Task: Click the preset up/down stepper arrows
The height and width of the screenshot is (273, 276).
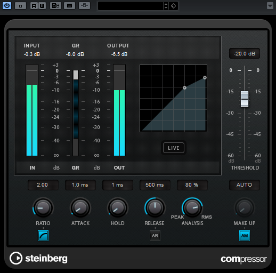Action: (x=166, y=6)
